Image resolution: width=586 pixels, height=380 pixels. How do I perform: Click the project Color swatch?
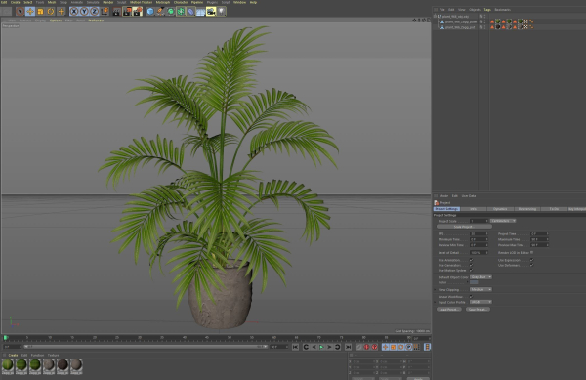[x=474, y=282]
